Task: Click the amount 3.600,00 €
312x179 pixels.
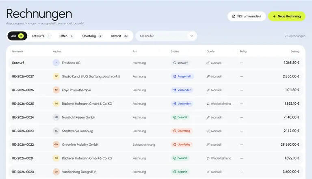Action: point(291,172)
